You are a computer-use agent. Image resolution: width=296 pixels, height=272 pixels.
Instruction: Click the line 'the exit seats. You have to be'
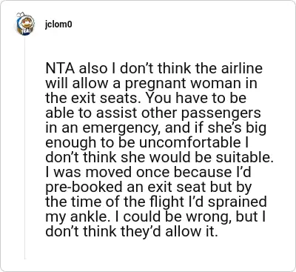[x=146, y=98]
